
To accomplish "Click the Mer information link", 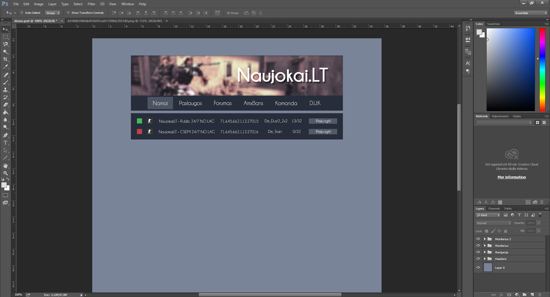I will (x=512, y=177).
